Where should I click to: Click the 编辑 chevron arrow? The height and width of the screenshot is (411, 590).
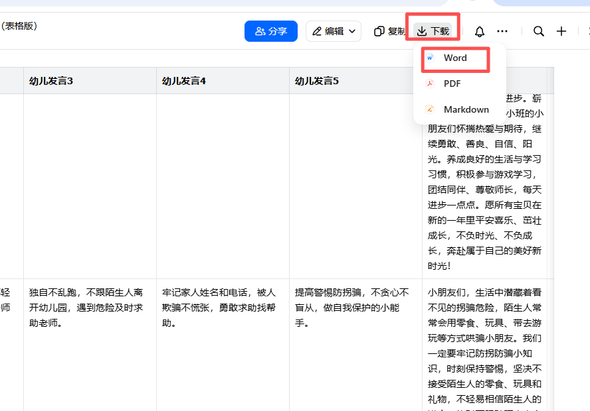point(352,31)
